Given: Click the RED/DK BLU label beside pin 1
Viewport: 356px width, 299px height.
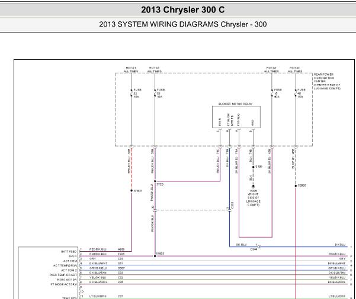Looking at the screenshot, I should point(98,249).
